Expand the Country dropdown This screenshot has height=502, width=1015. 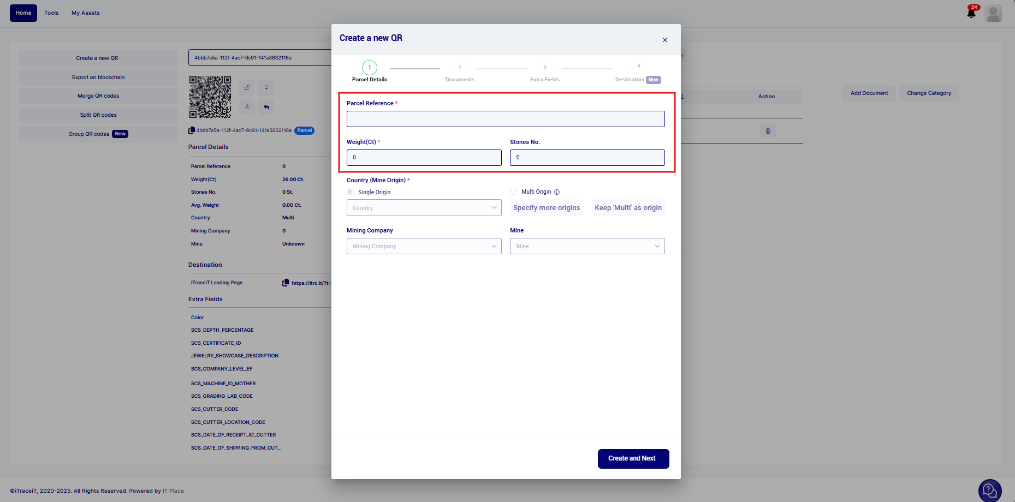point(424,208)
